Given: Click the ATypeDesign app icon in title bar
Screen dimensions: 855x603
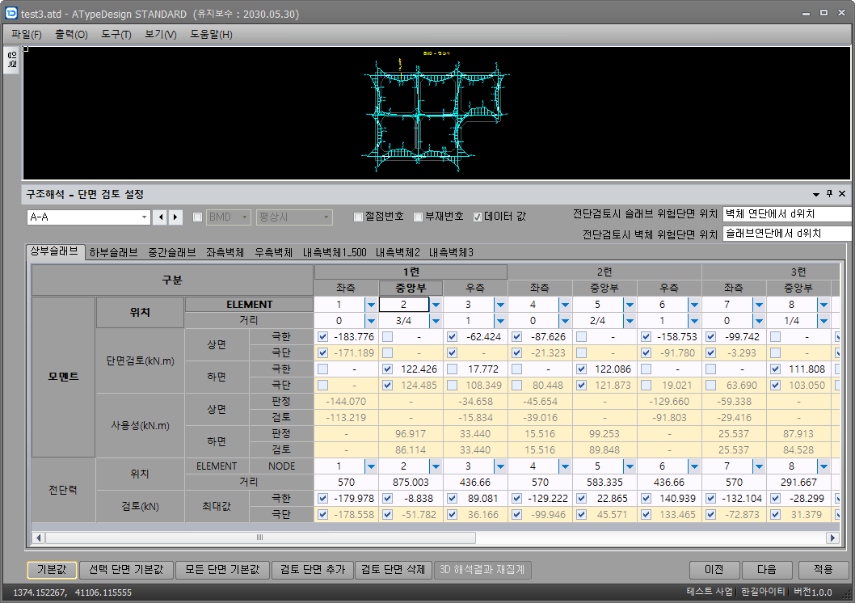Looking at the screenshot, I should [11, 13].
